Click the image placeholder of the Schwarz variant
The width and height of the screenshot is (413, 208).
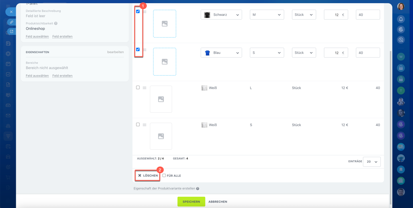coord(165,24)
